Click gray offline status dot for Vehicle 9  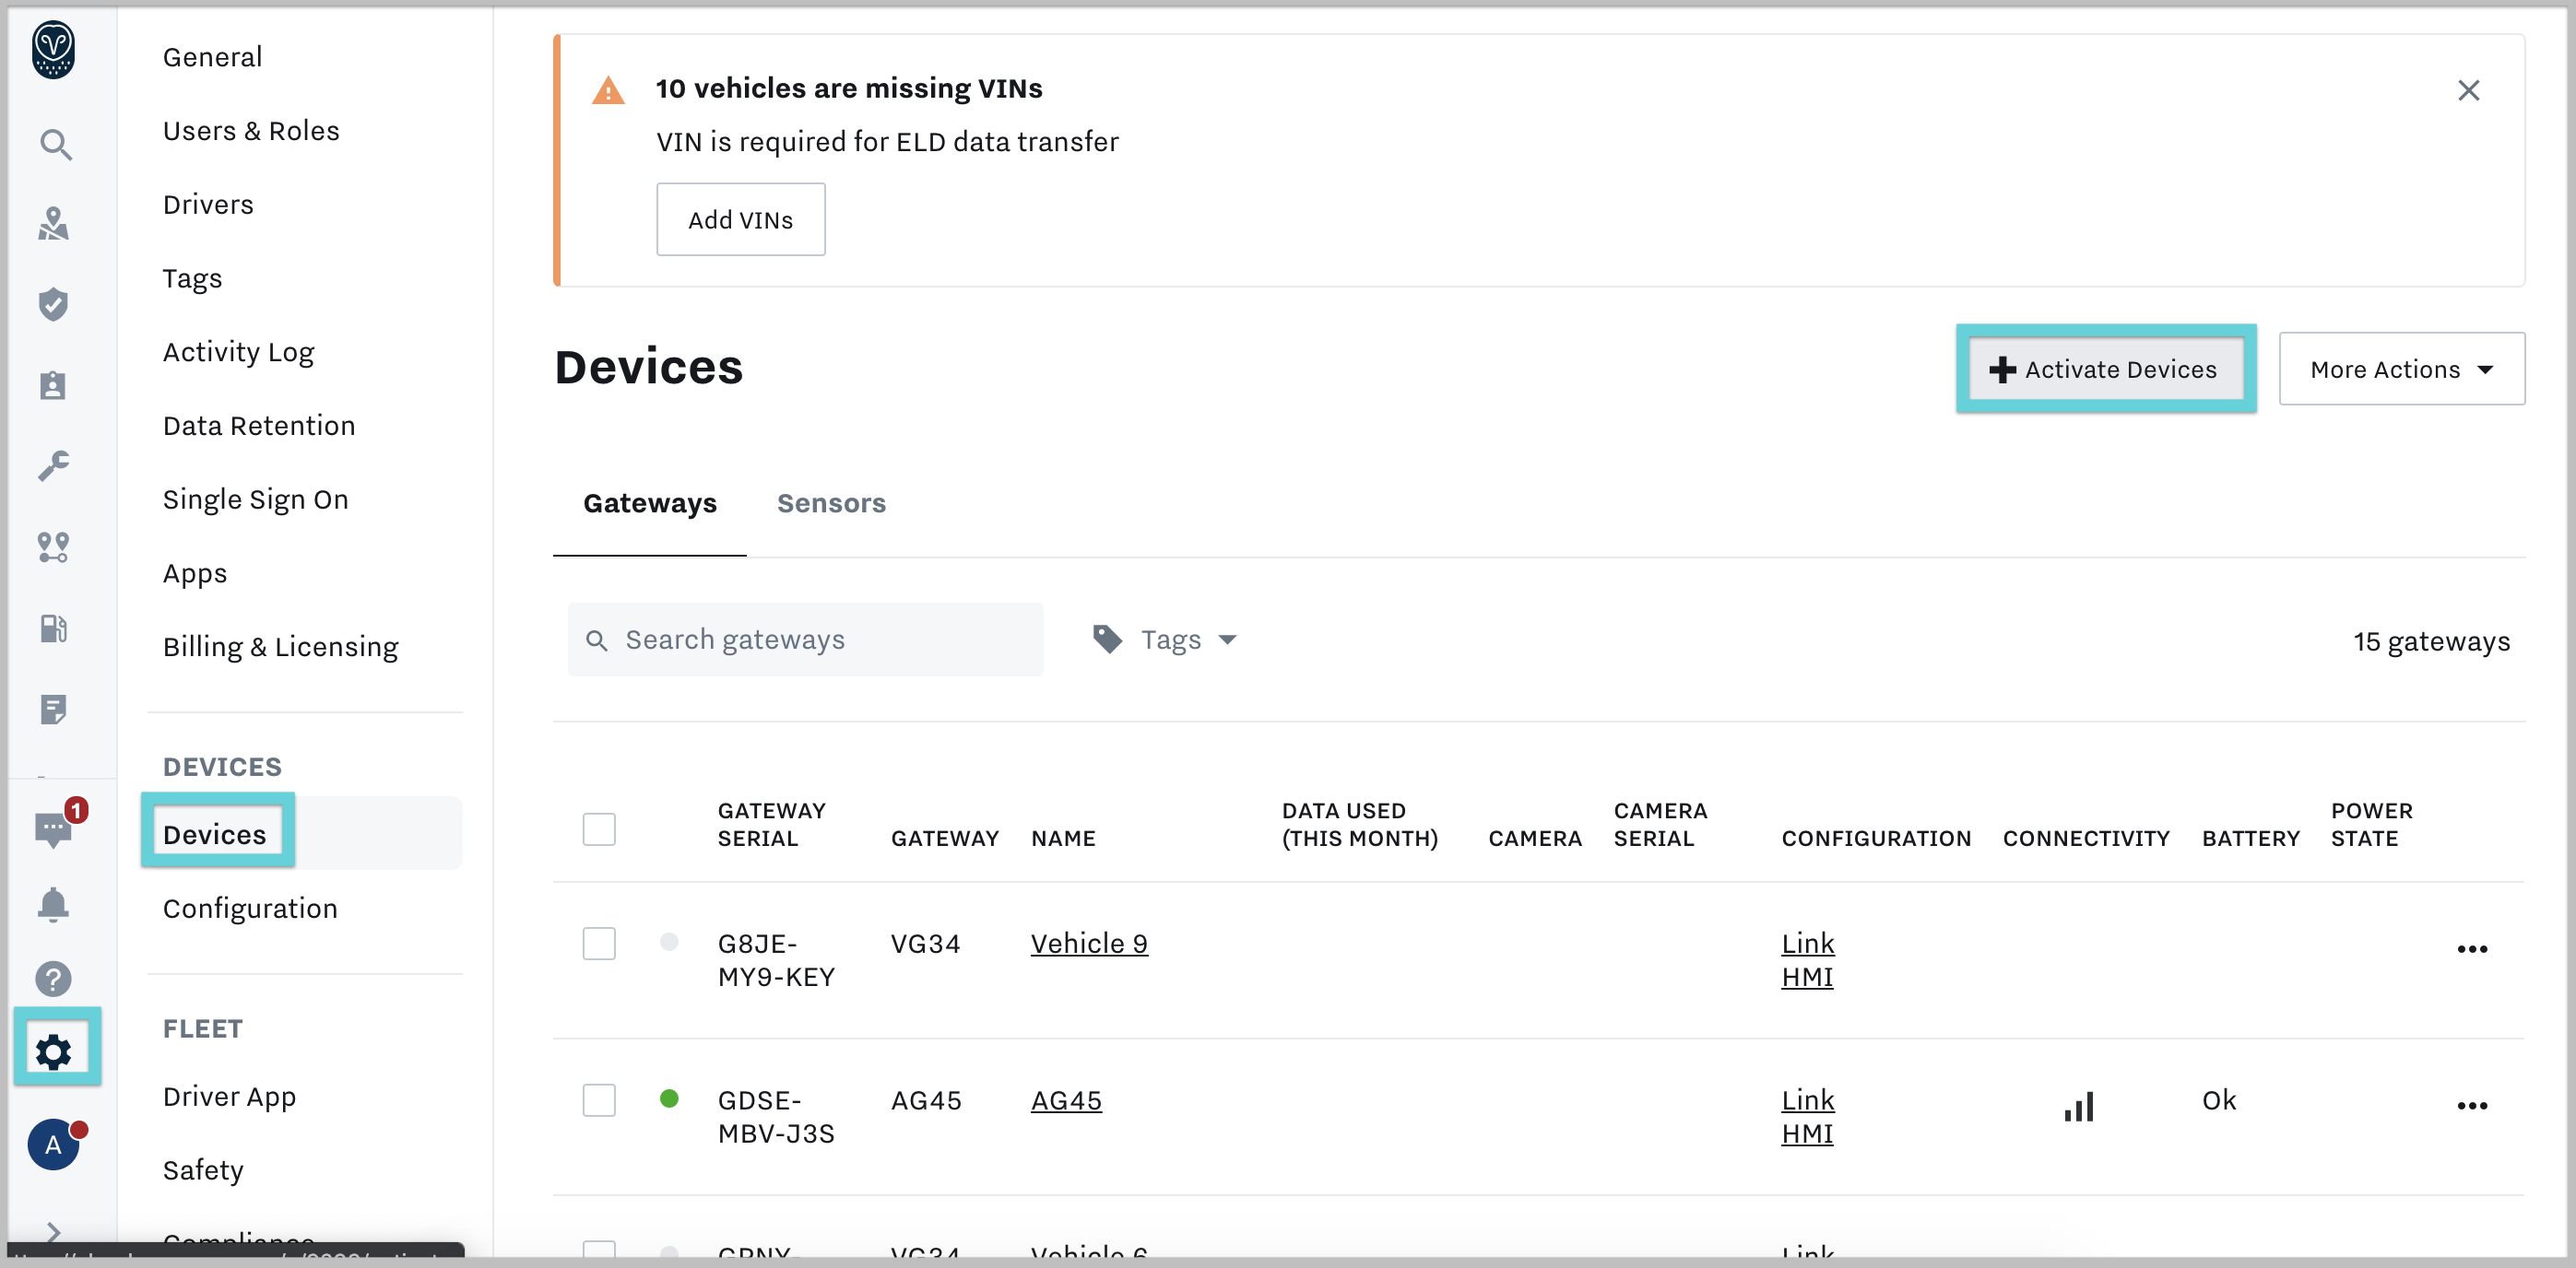click(x=669, y=941)
